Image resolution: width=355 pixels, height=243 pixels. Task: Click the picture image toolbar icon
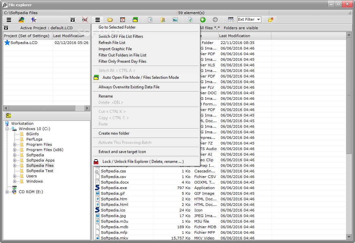tap(175, 20)
